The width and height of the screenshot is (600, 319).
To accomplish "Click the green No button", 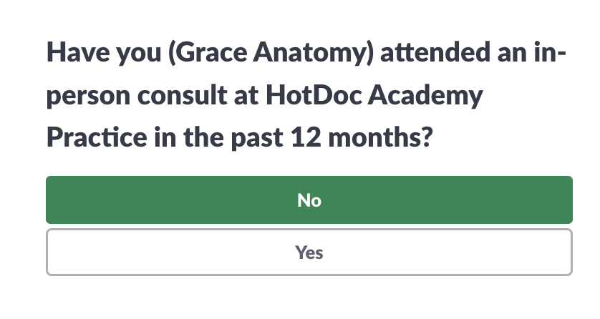I will pyautogui.click(x=309, y=200).
